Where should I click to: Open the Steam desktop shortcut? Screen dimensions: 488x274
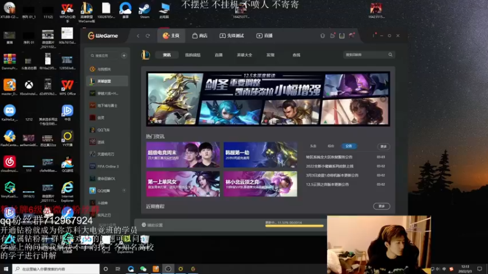[145, 10]
